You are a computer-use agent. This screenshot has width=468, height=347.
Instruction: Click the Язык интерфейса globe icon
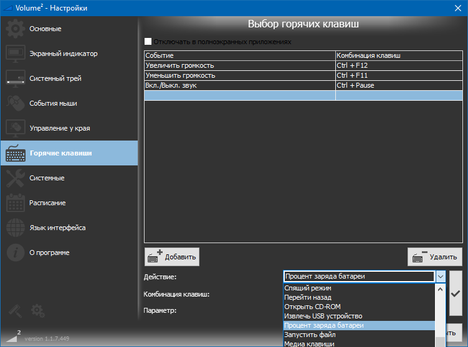[15, 228]
